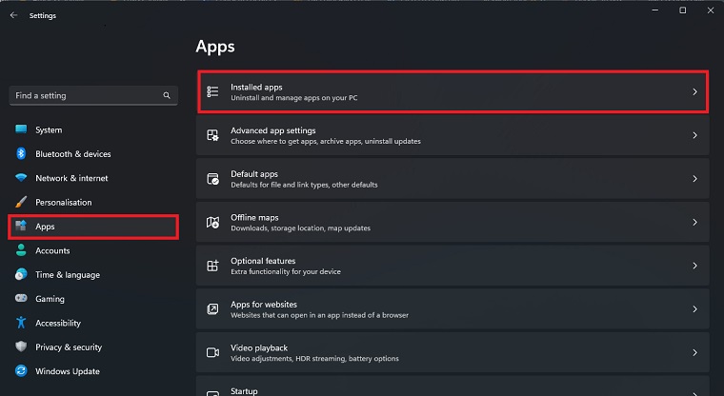Click the Gaming sidebar icon
Screen dimensions: 724x396
(21, 299)
